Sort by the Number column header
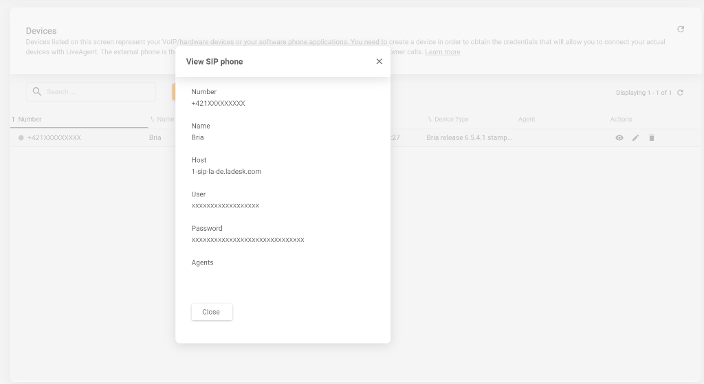704x384 pixels. click(x=30, y=120)
